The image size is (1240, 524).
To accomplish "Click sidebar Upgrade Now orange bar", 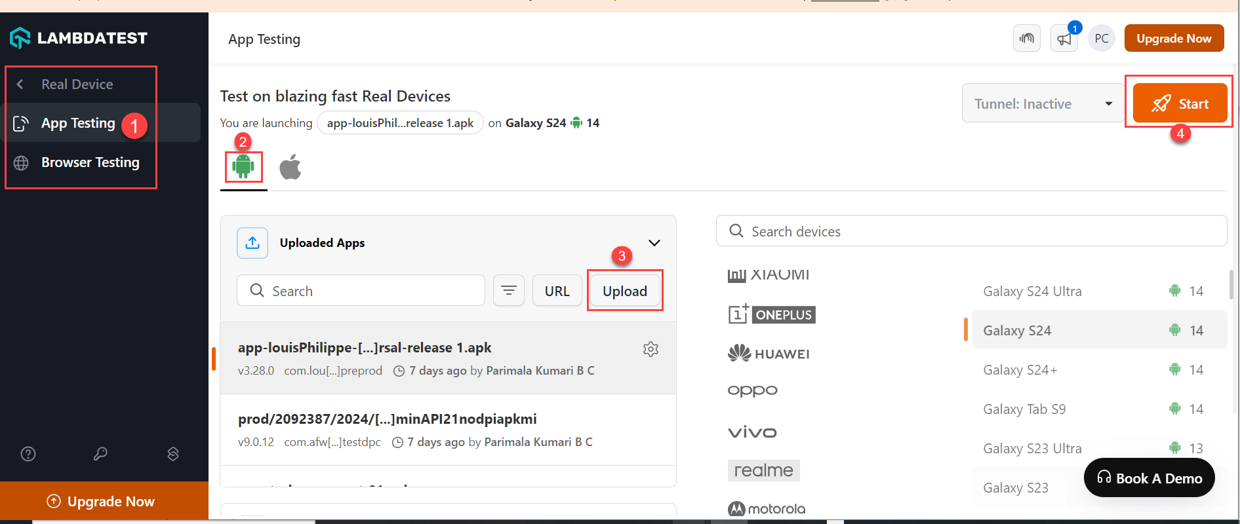I will tap(104, 501).
